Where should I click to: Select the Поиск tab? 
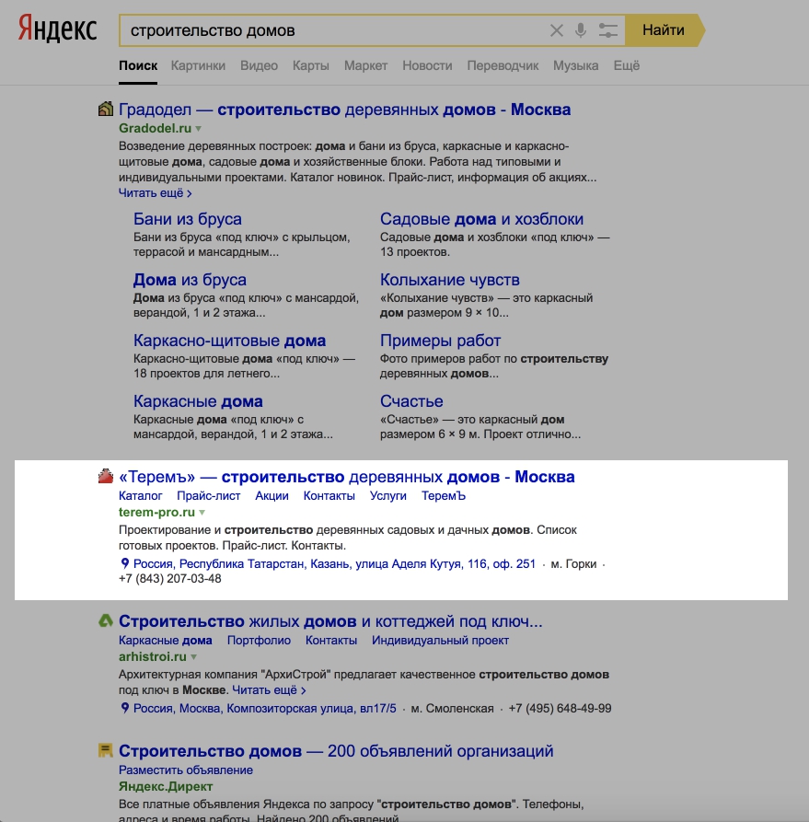pos(138,65)
